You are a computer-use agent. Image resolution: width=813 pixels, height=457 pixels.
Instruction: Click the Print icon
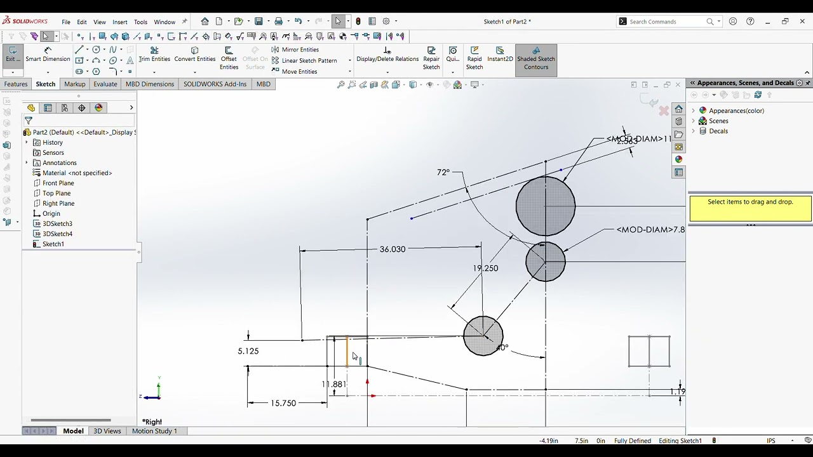278,22
